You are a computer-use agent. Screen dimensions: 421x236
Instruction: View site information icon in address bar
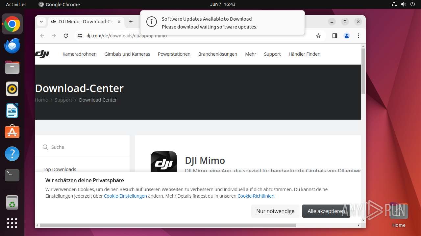tap(80, 36)
